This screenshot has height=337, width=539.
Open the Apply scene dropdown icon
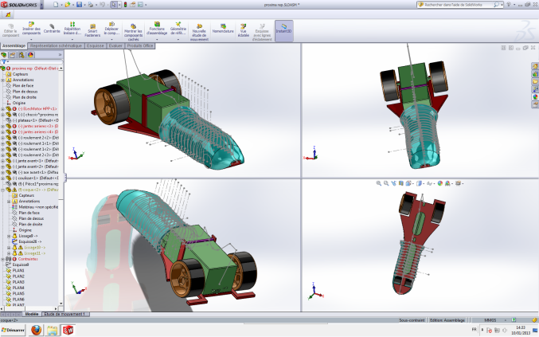[448, 183]
